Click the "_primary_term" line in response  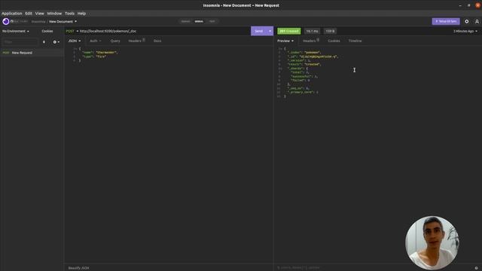tap(303, 92)
